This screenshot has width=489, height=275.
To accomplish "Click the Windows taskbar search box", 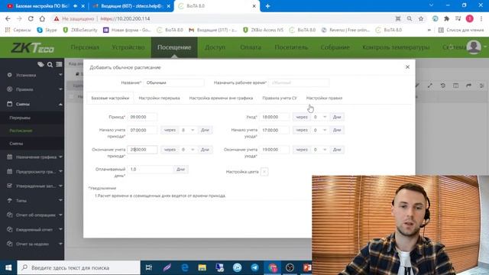I will click(x=79, y=268).
